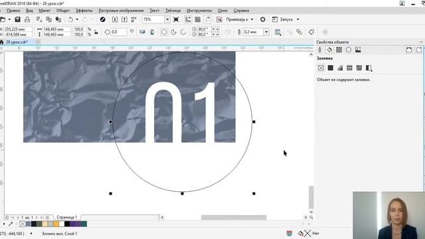The image size is (425, 239).
Task: Click the Convert to curves icon
Action: pos(311,32)
